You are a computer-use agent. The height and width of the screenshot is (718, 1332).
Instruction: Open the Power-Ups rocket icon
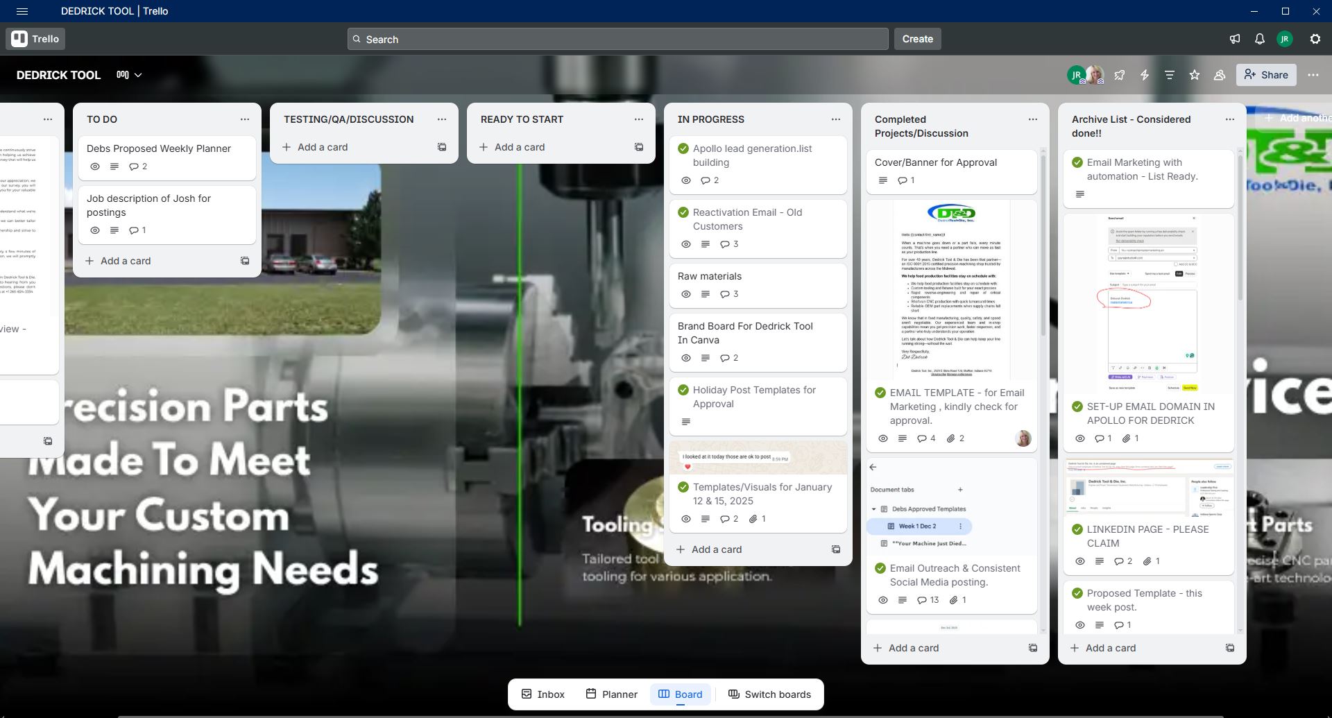point(1120,75)
